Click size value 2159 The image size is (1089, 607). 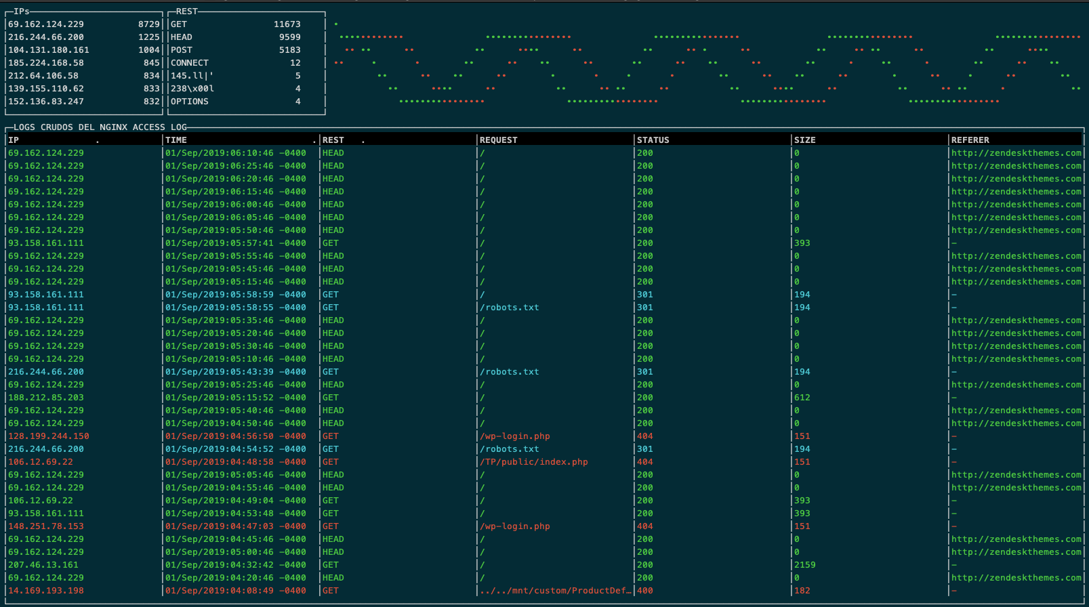click(805, 564)
